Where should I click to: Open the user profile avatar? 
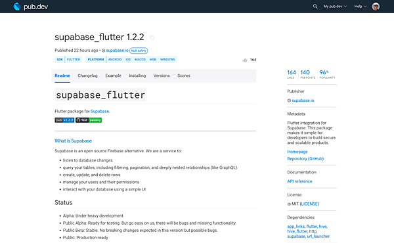(376, 7)
